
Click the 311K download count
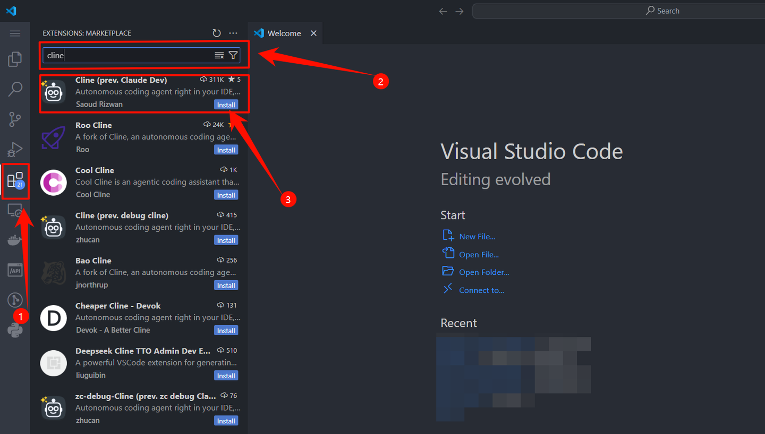coord(211,80)
